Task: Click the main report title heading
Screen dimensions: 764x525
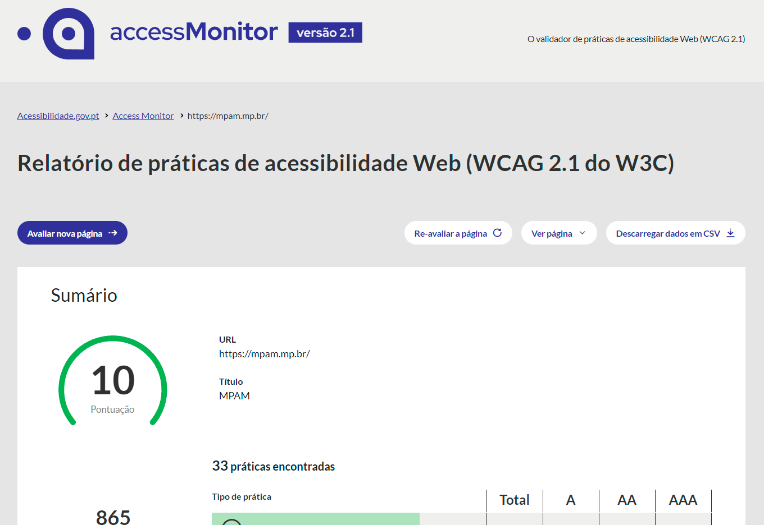Action: 345,163
